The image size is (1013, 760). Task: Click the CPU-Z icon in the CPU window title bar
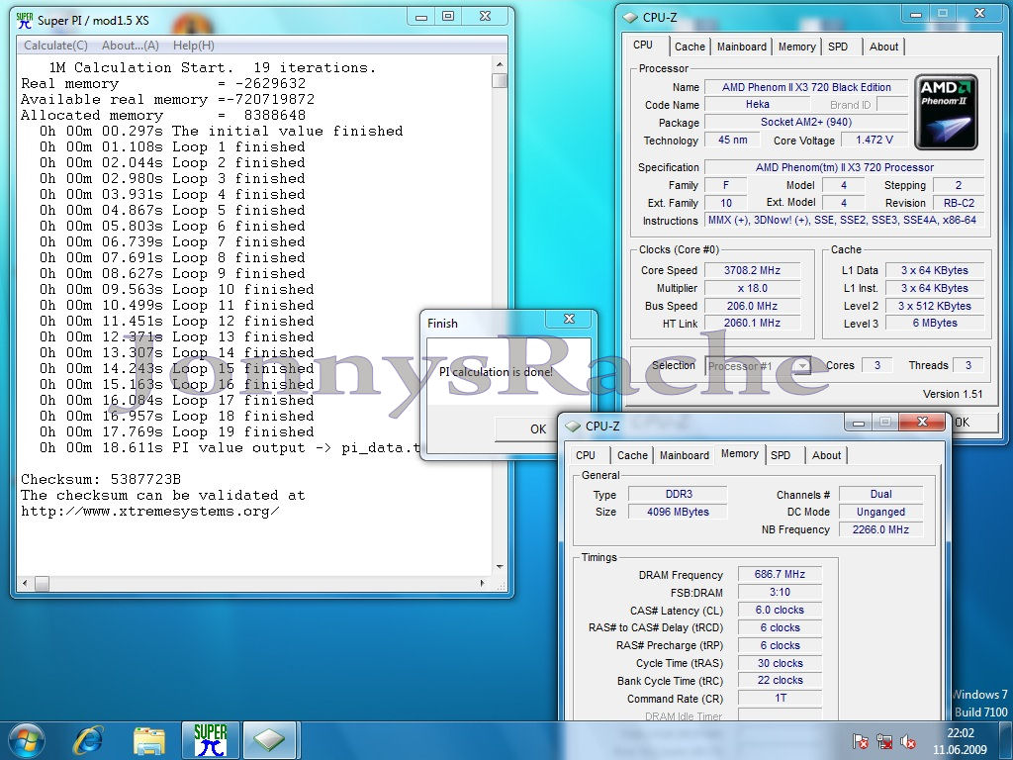pyautogui.click(x=630, y=18)
